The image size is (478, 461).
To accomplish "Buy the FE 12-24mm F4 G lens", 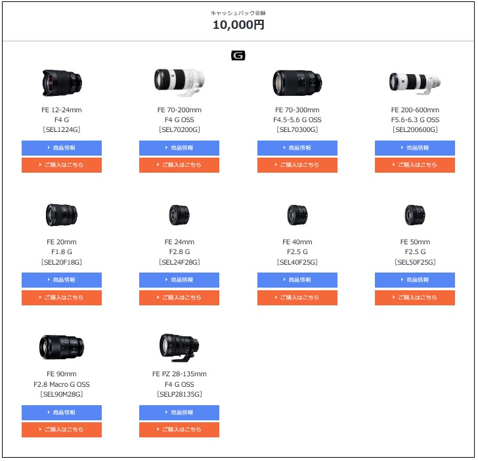I will (62, 165).
